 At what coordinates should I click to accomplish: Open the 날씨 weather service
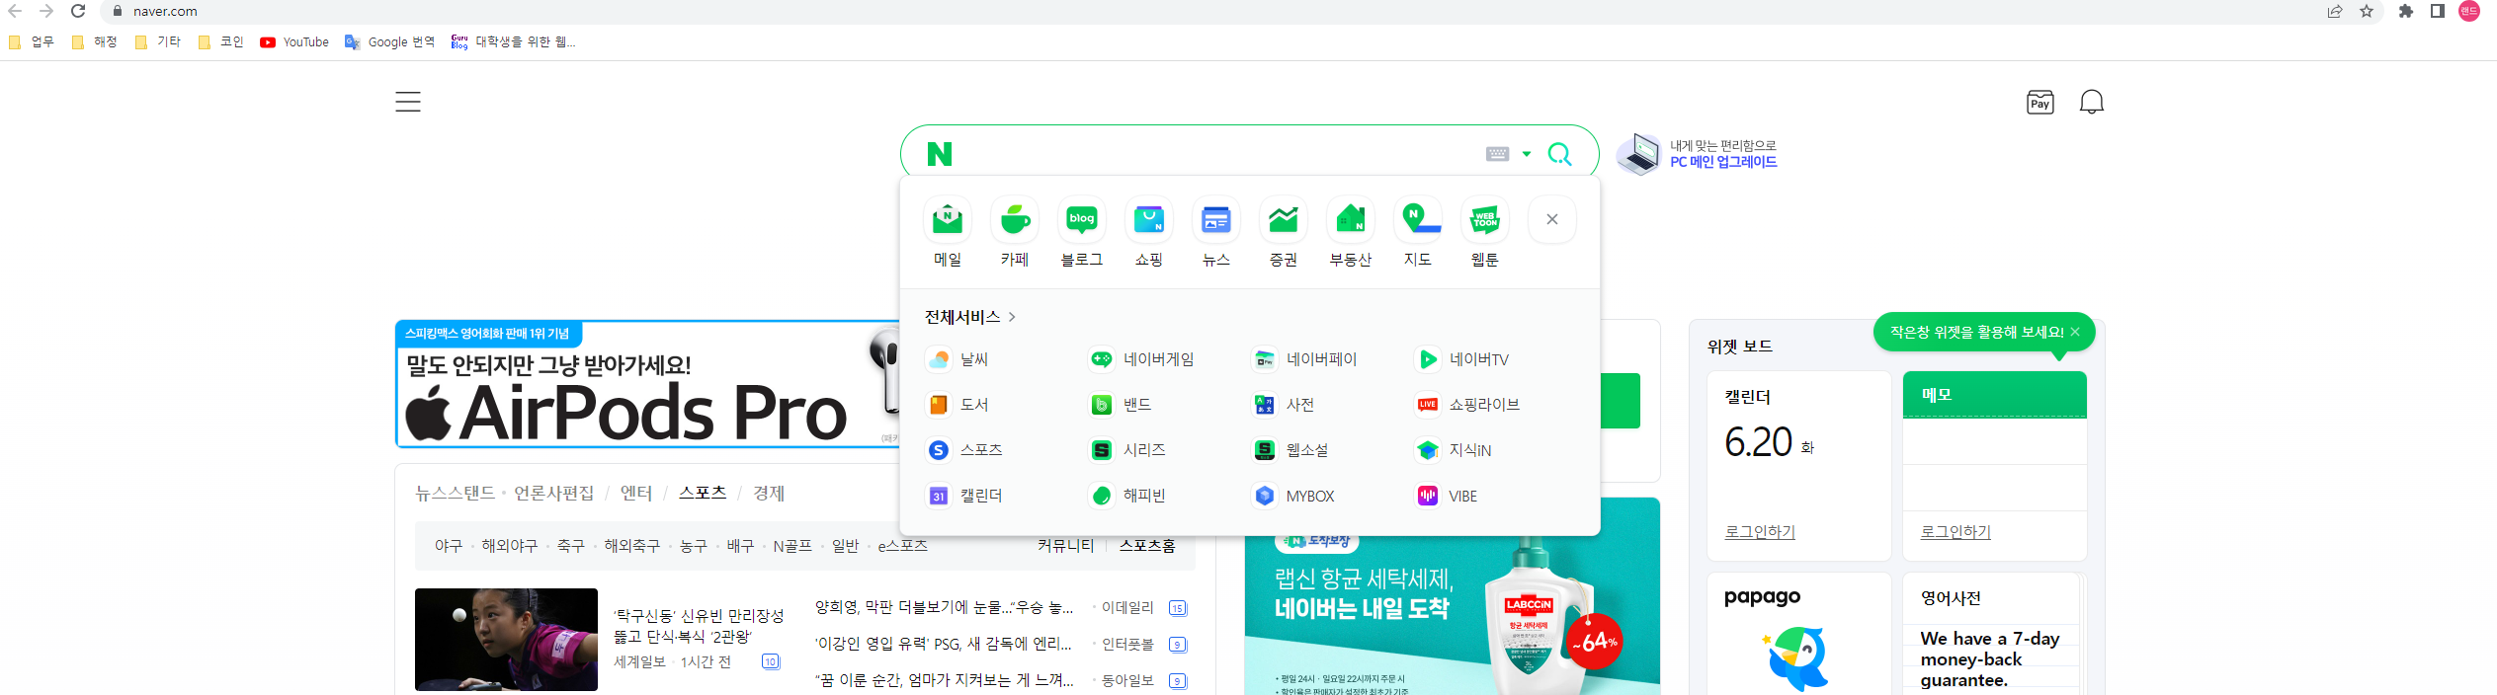coord(957,359)
